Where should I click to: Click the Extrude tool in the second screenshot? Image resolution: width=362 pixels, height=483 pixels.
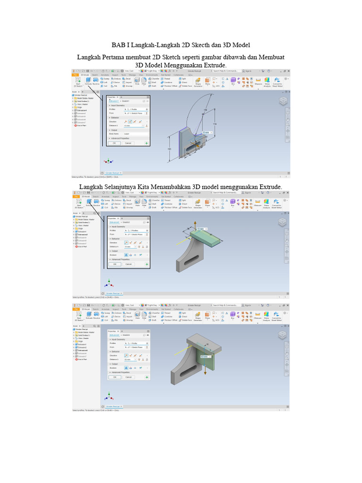click(89, 203)
